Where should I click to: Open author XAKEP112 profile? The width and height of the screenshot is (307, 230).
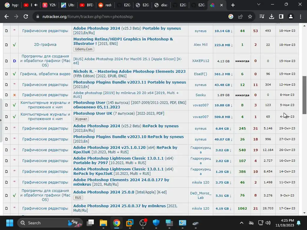201,61
